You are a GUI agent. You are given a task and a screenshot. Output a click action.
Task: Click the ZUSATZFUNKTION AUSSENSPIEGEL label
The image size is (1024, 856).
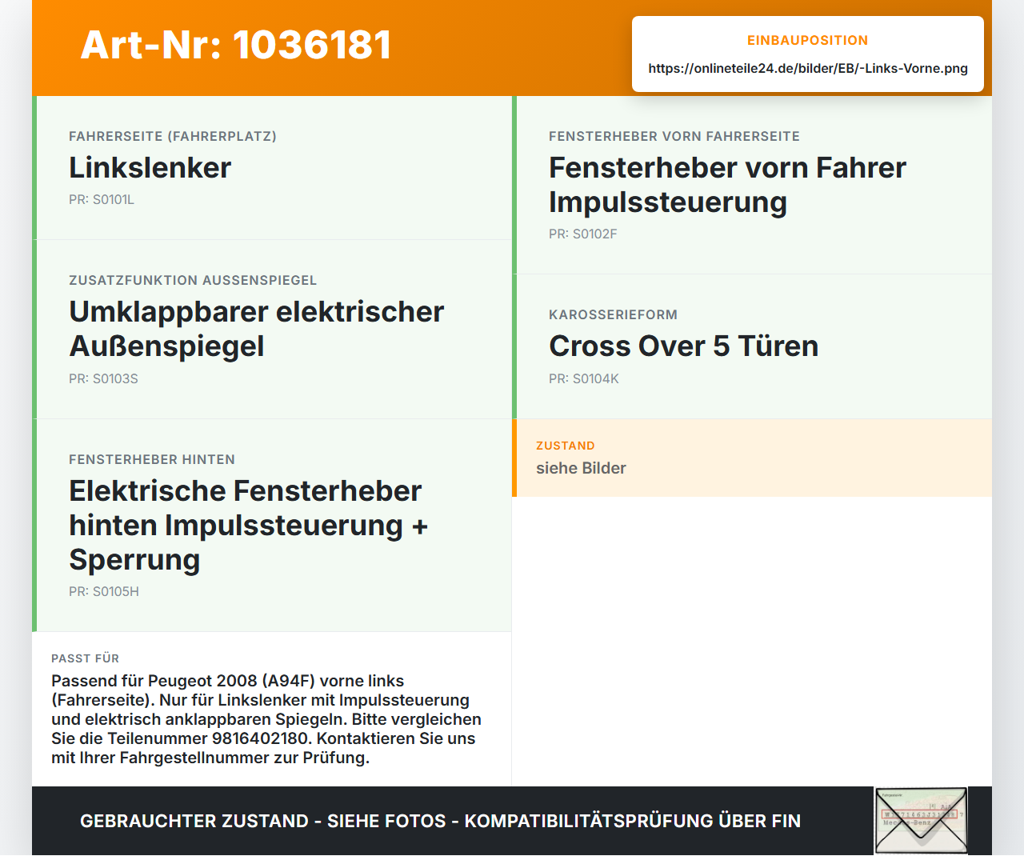[x=193, y=280]
